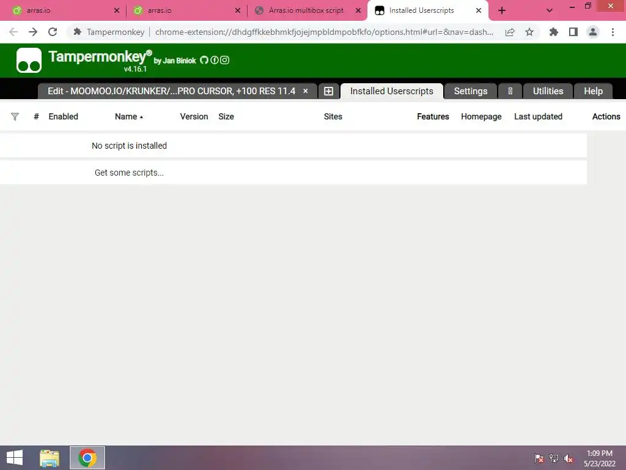This screenshot has height=470, width=626.
Task: Sort by the Enabled column header
Action: coord(63,117)
